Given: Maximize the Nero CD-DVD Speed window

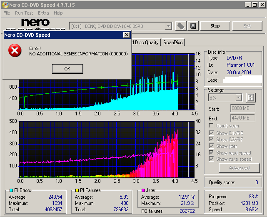Looking at the screenshot, I should click(255, 5).
